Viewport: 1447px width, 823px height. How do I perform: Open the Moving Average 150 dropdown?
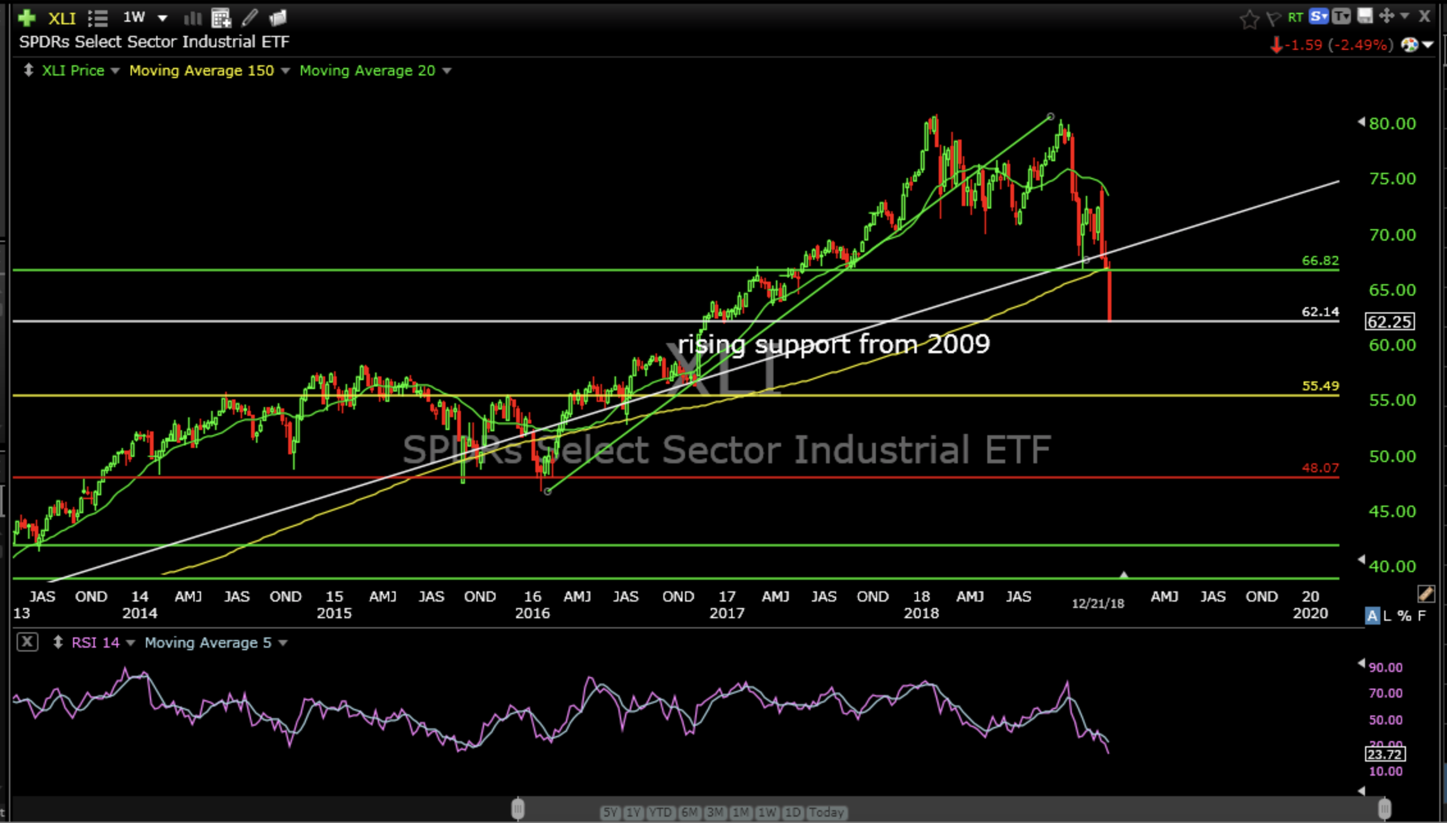286,70
